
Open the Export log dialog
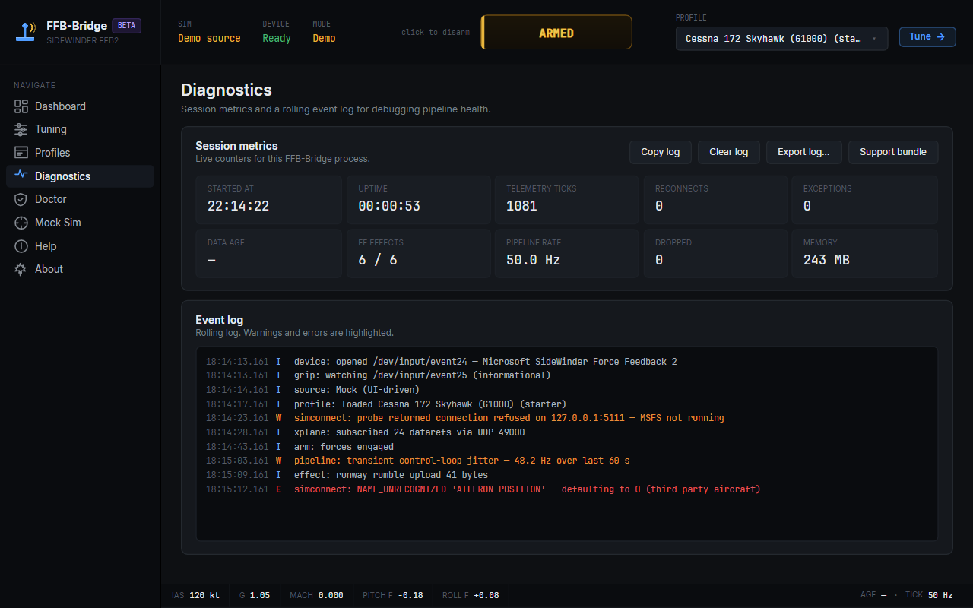803,152
